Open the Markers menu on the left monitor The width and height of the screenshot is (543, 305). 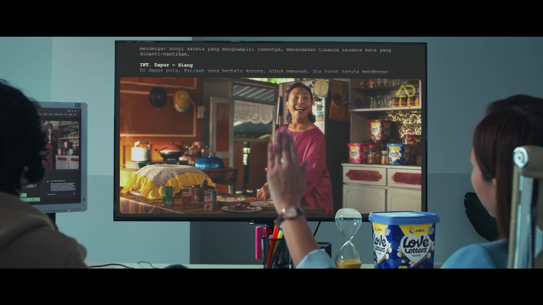click(x=51, y=114)
